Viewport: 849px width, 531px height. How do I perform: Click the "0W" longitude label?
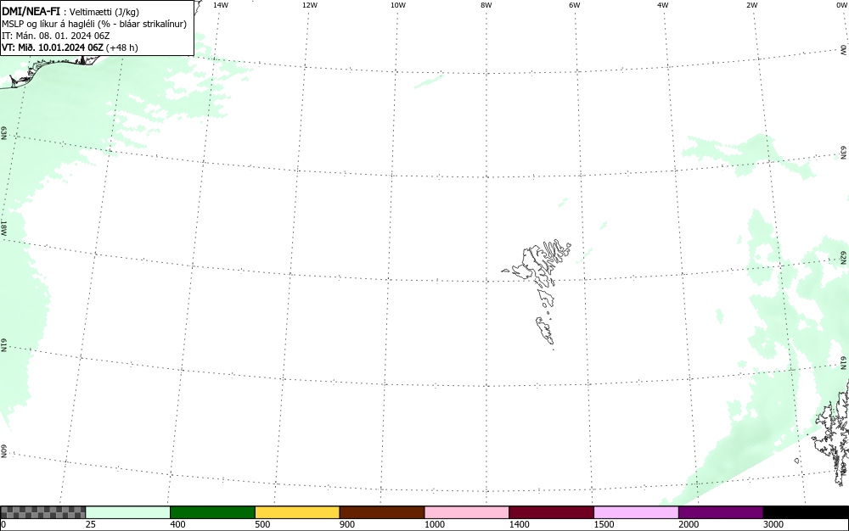[x=842, y=5]
